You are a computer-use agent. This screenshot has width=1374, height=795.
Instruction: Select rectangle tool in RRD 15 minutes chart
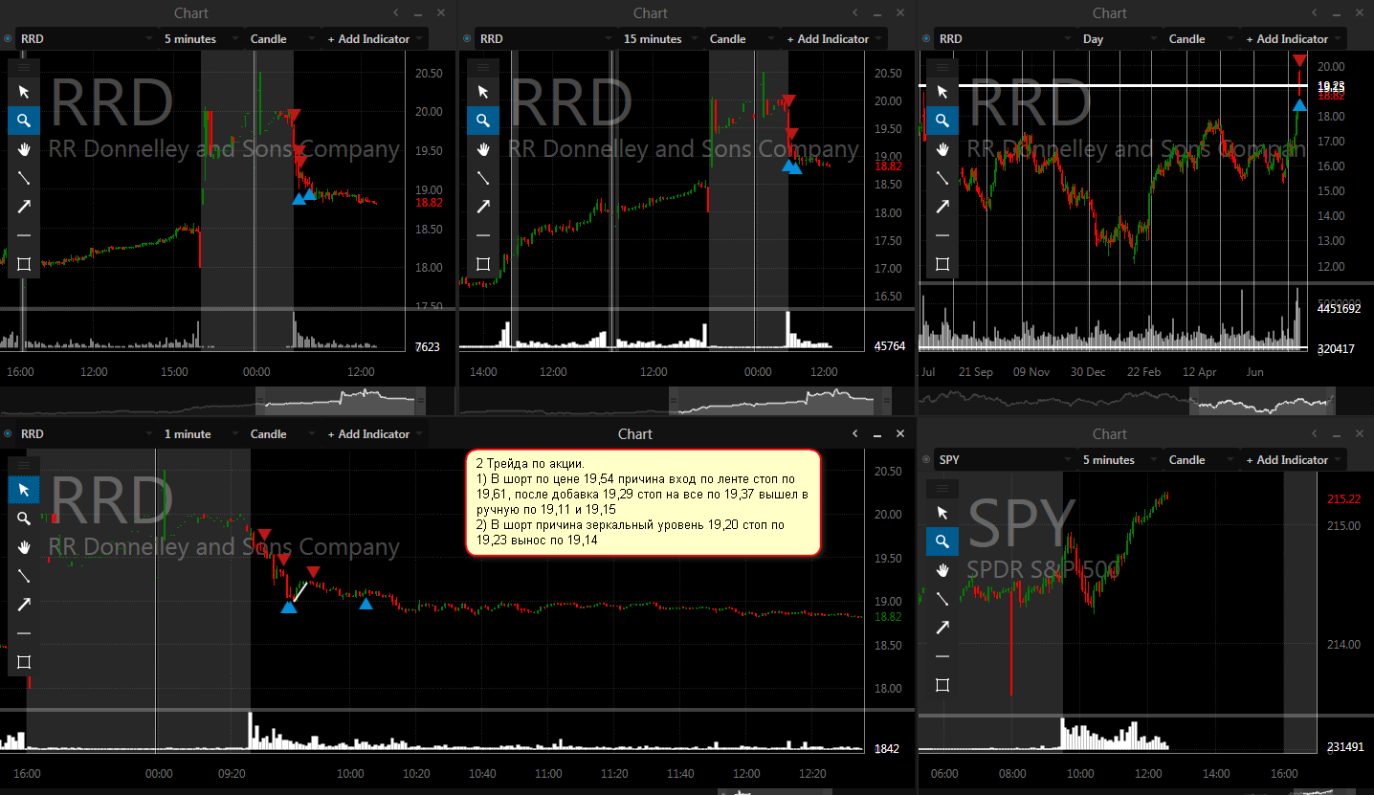(x=483, y=264)
